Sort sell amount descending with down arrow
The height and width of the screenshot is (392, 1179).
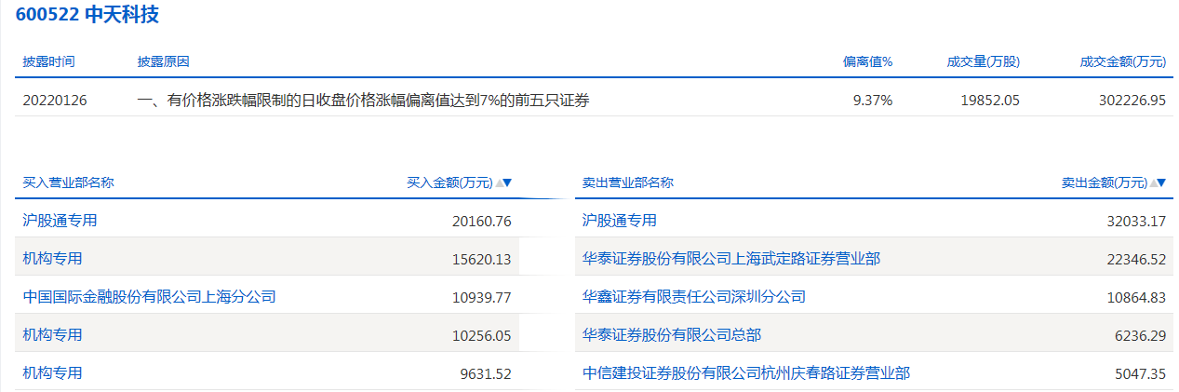(1162, 183)
